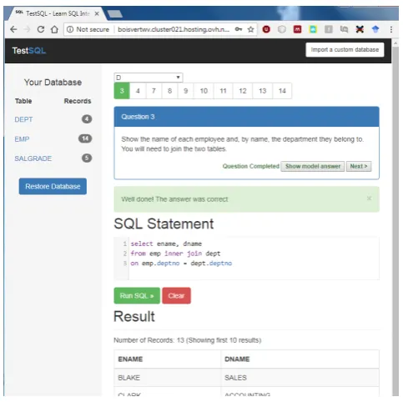This screenshot has width=403, height=402.
Task: Switch to question 4
Action: pos(138,91)
